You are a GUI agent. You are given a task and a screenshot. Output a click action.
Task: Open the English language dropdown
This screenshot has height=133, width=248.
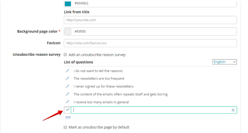tap(225, 62)
